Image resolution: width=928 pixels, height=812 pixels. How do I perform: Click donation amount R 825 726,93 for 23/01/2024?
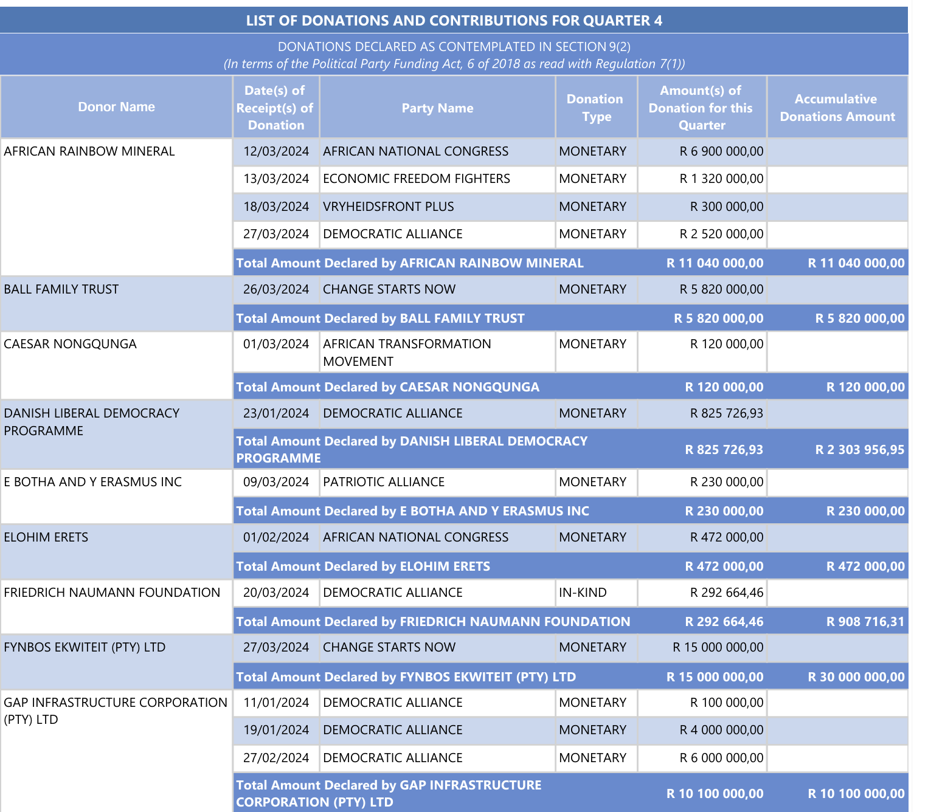[727, 413]
